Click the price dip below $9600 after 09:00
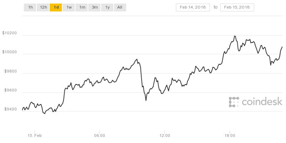This screenshot has width=286, height=143. [146, 100]
